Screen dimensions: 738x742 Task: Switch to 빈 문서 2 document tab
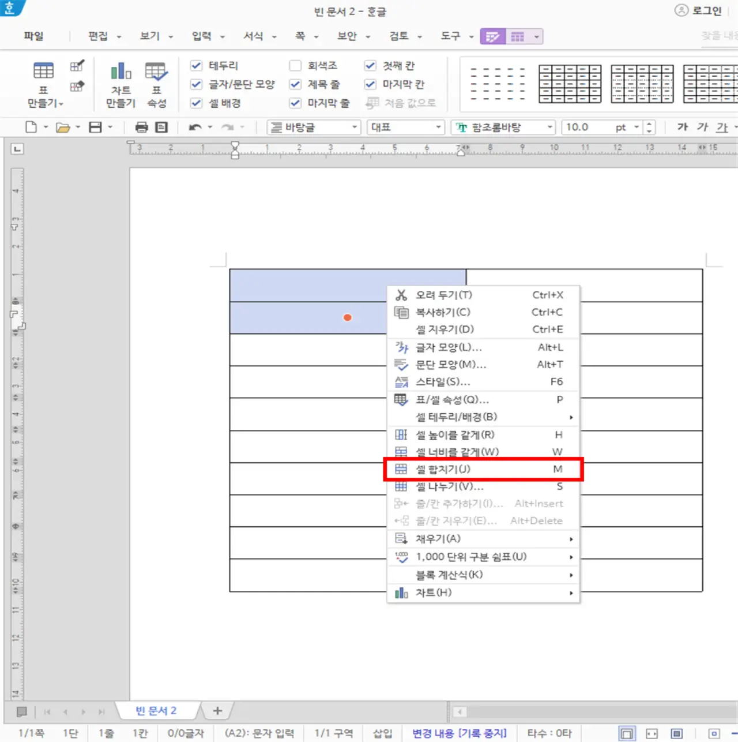pos(156,711)
